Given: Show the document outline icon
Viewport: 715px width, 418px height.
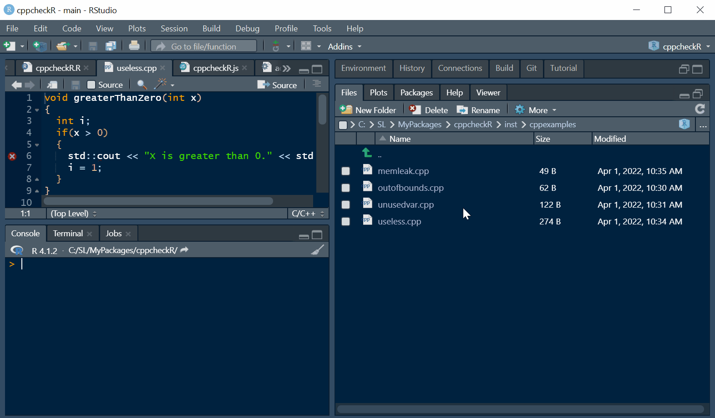Looking at the screenshot, I should [317, 84].
